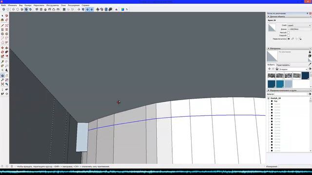Collapse the Outliner panel header

click(x=289, y=90)
